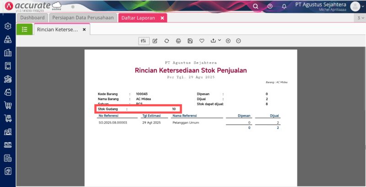Click the 29 Agt 2025 date cell
This screenshot has height=187, width=366.
tap(151, 123)
